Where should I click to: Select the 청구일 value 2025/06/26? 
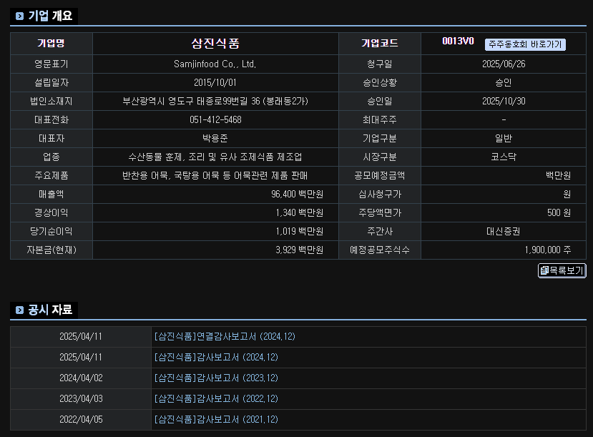[504, 64]
